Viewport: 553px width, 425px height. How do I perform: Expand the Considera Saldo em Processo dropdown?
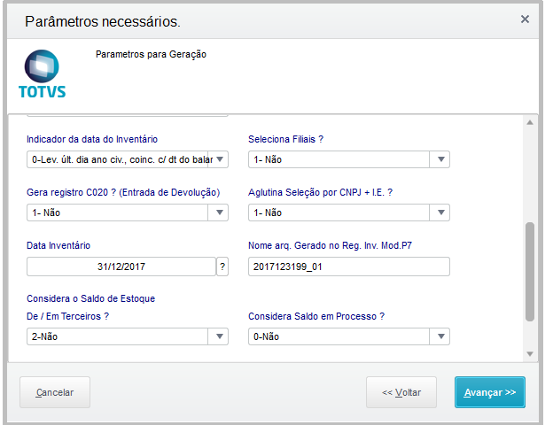tap(441, 336)
